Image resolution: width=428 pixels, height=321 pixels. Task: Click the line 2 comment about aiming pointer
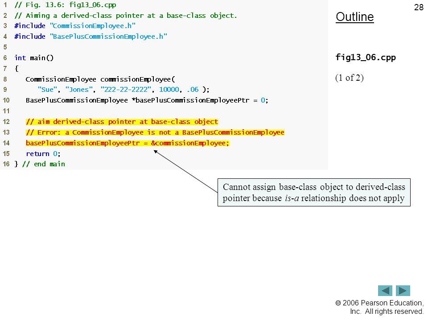coord(126,16)
